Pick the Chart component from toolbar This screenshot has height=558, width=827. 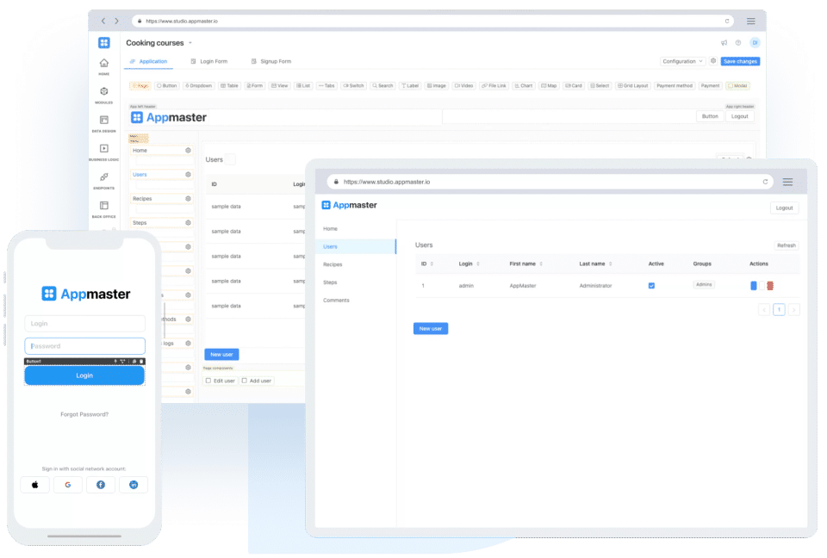524,85
